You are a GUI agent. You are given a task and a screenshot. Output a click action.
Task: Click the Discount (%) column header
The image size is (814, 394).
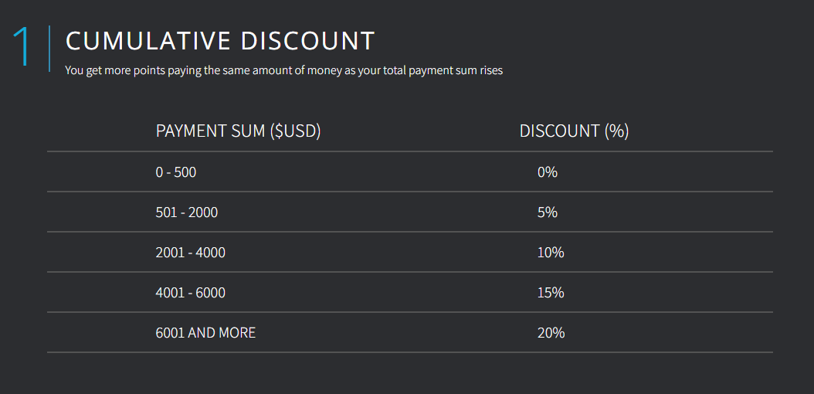point(574,131)
